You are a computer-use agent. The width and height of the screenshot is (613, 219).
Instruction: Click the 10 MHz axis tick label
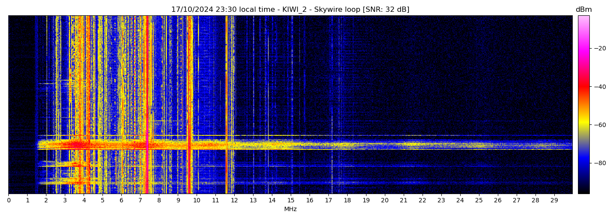pyautogui.click(x=197, y=201)
